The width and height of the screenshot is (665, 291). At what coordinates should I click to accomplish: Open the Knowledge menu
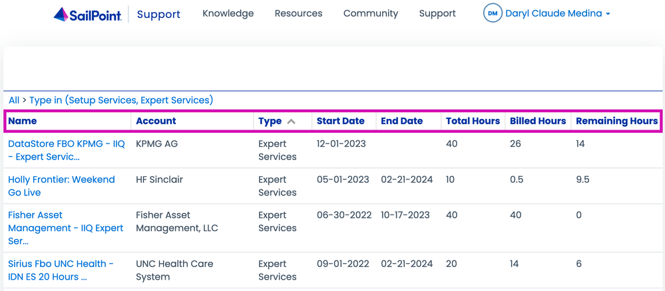click(228, 13)
